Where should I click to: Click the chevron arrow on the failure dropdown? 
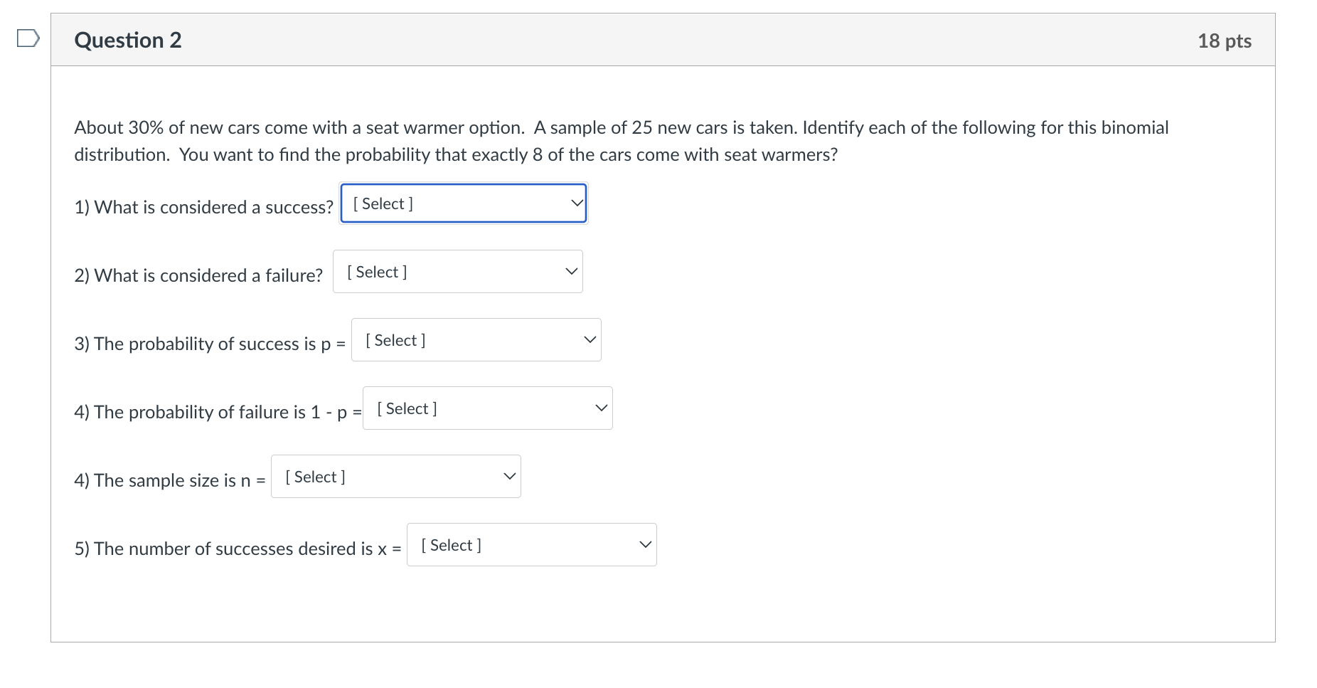[x=571, y=272]
